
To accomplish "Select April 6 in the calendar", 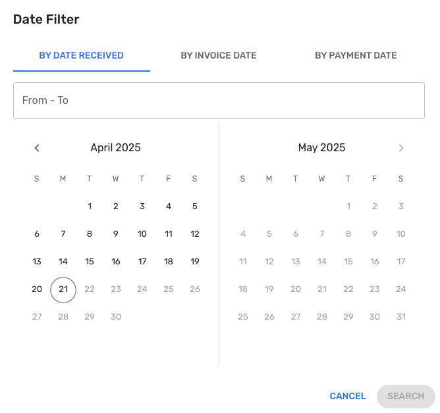I will pyautogui.click(x=37, y=234).
